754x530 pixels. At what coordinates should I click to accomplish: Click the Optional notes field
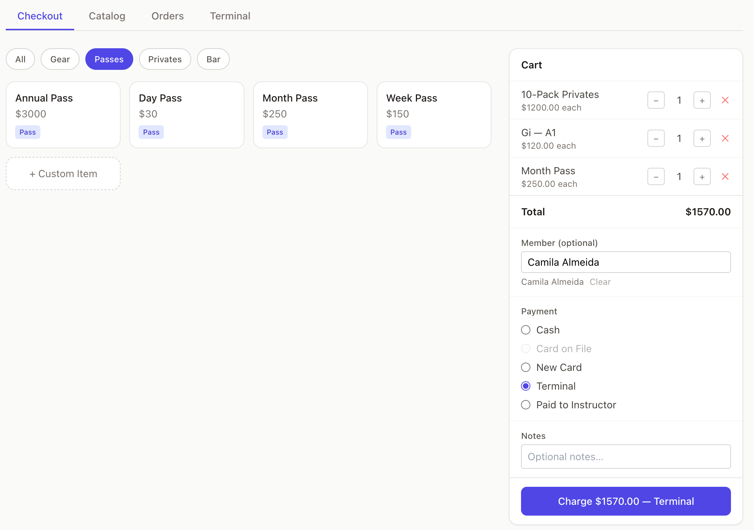[625, 457]
